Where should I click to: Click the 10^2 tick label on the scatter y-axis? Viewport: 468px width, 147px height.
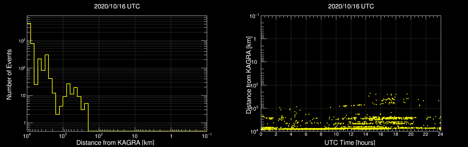point(255,85)
